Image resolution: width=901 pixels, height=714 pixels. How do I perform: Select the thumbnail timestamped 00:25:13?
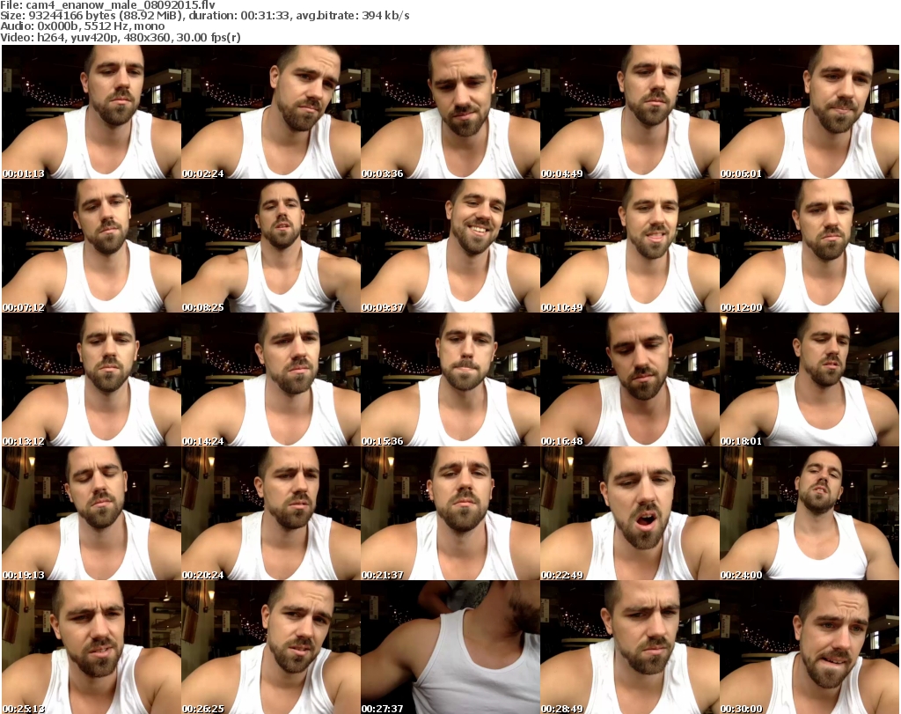tap(92, 647)
